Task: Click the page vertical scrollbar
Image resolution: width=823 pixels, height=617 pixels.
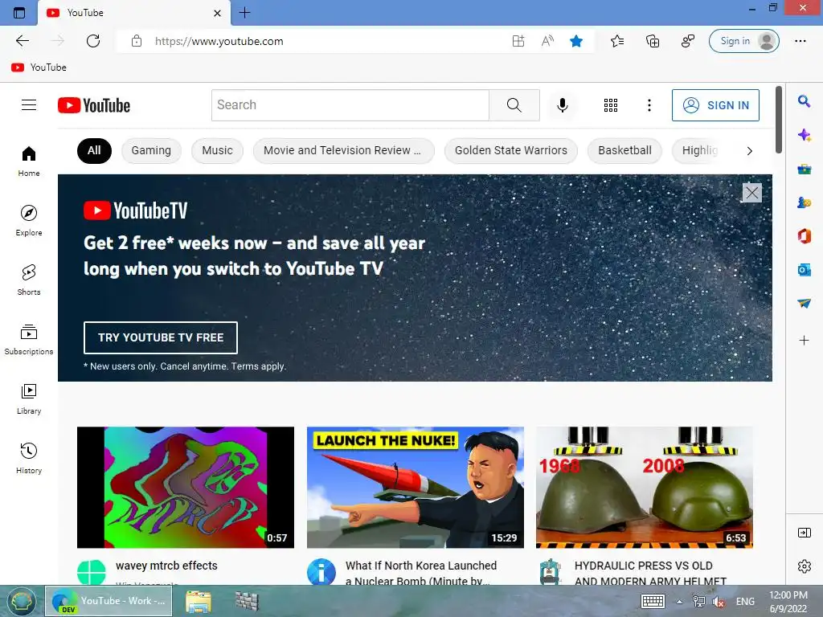Action: (779, 120)
